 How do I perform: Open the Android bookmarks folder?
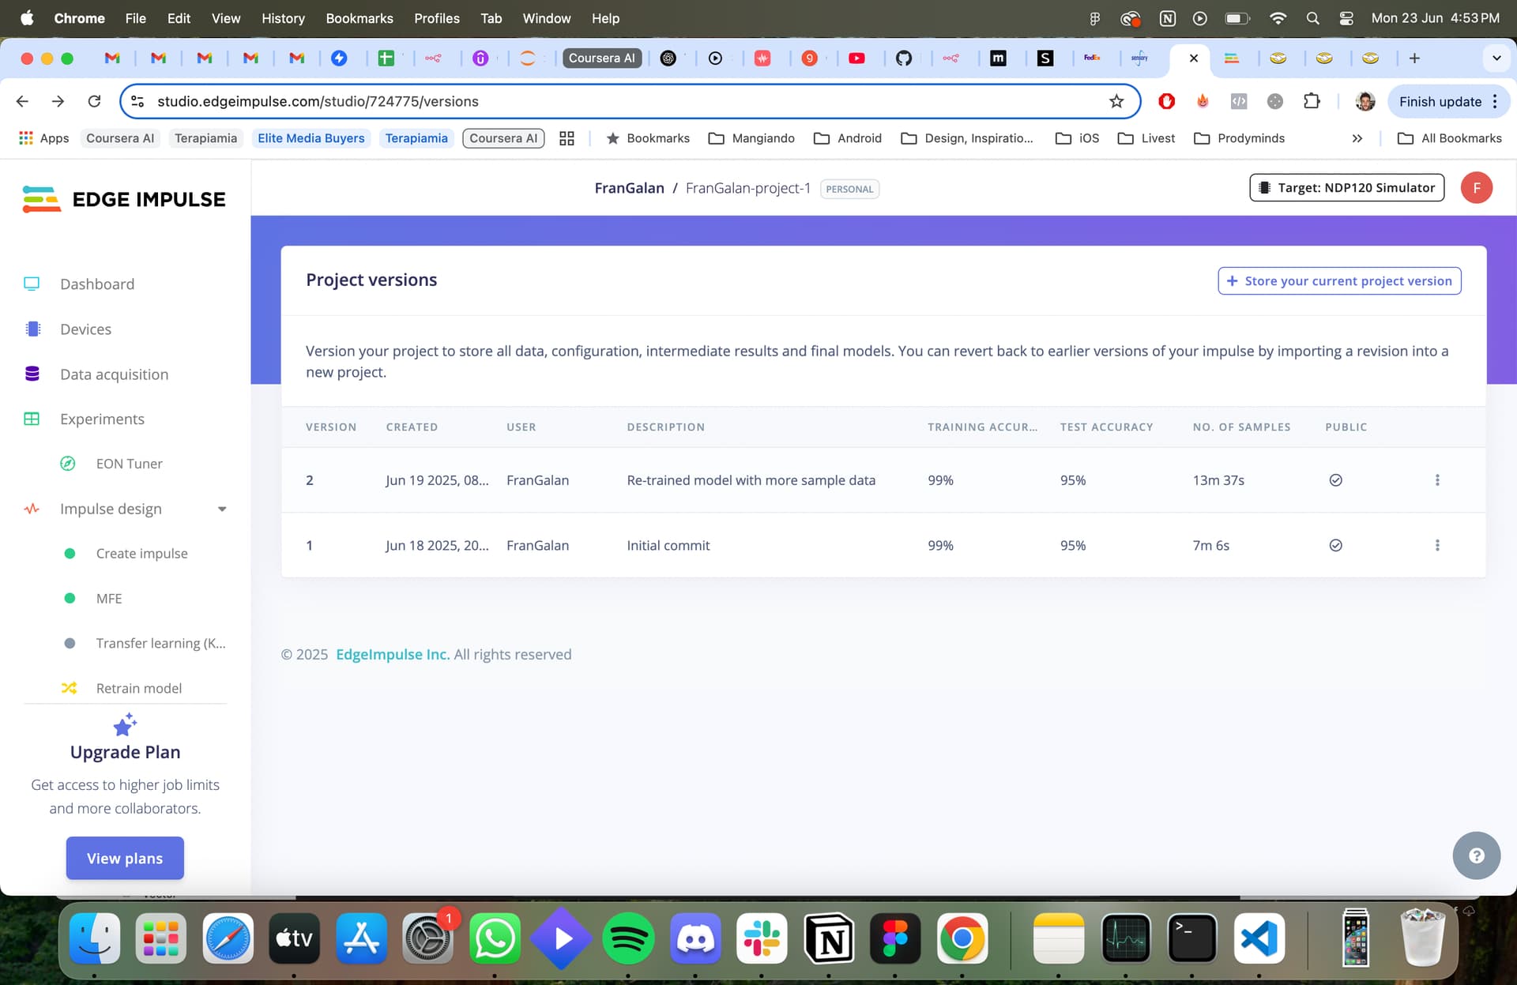pos(847,138)
